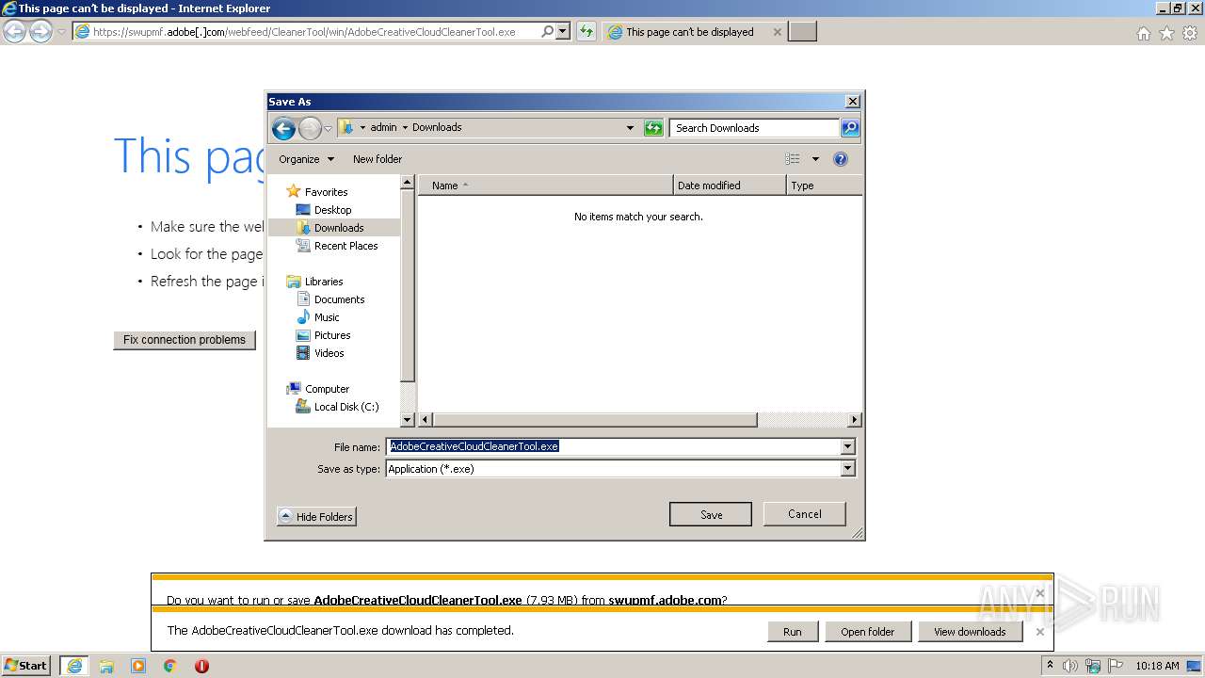Sort by Date modified column header
The width and height of the screenshot is (1205, 678).
coord(730,186)
